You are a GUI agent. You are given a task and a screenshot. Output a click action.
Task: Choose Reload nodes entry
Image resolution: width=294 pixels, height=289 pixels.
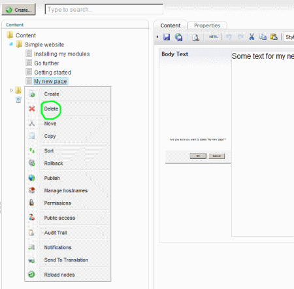point(59,275)
